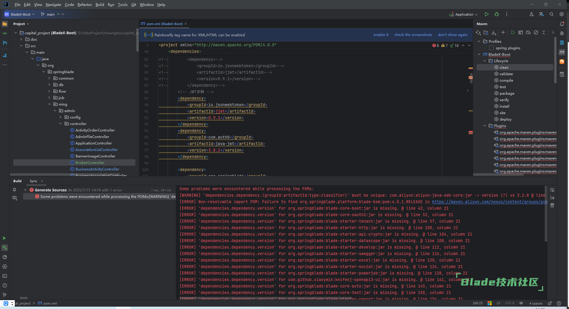Enable the spring plugins profile checkbox

click(x=491, y=48)
